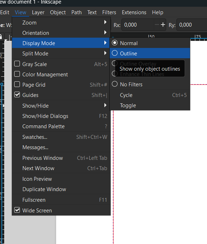Enable the Gray Scale checkbox
This screenshot has height=244, width=207.
(17, 64)
